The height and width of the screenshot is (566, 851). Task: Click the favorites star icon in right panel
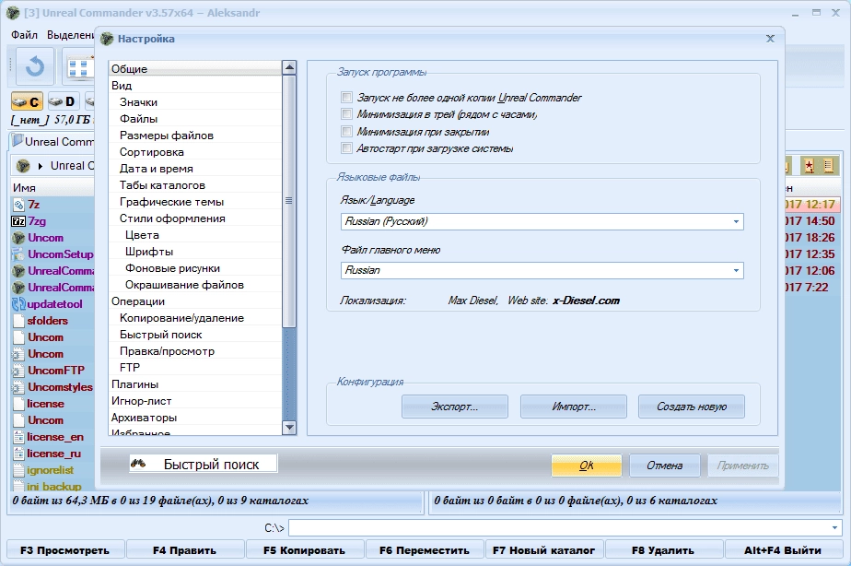[810, 166]
